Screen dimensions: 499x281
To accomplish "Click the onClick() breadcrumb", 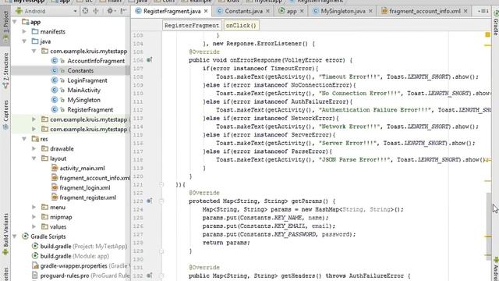I will [x=241, y=26].
